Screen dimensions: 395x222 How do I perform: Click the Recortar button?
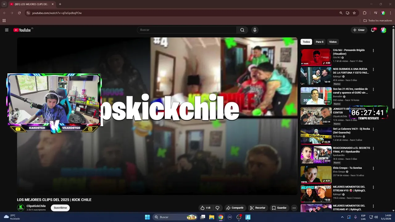tap(258, 208)
